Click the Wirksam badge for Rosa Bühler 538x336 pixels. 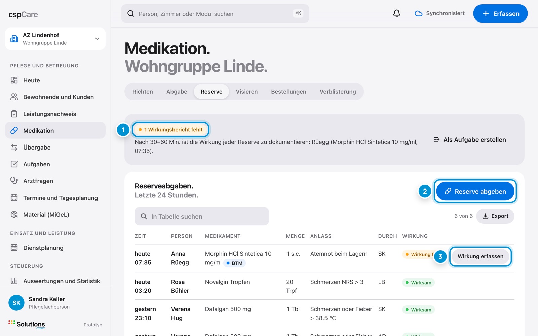point(418,283)
